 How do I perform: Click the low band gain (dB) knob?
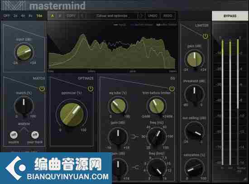118,136
